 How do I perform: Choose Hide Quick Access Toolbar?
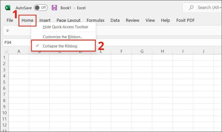(x=65, y=27)
